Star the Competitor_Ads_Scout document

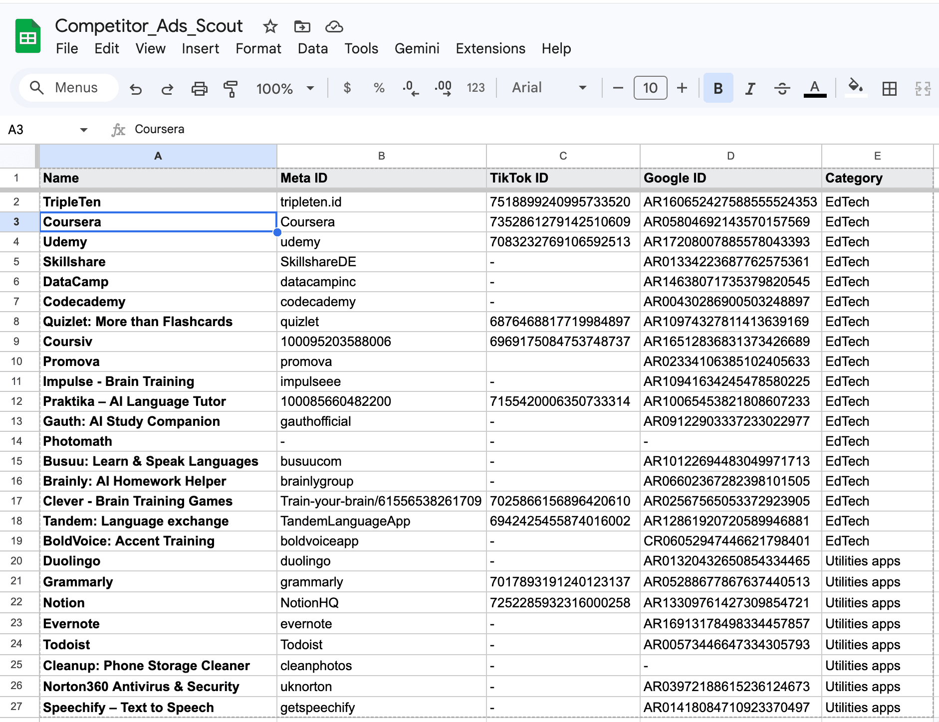pyautogui.click(x=270, y=26)
